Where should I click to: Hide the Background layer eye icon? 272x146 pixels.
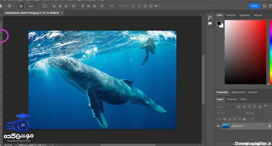(x=218, y=126)
